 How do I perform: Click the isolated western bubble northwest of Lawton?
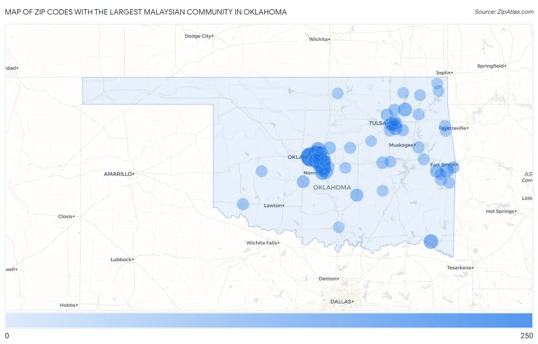pos(262,171)
